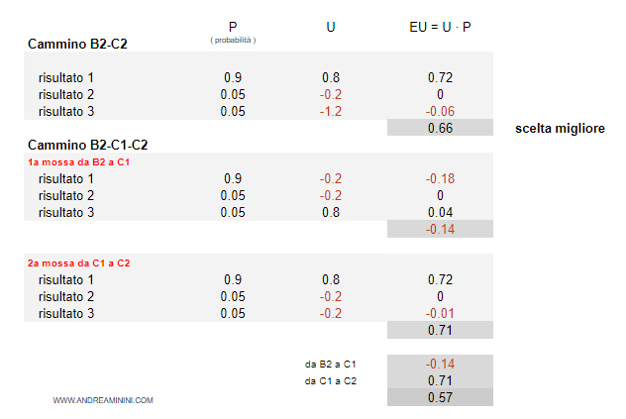This screenshot has width=626, height=419.
Task: Click the "da C1 a C2" summary label
Action: (331, 381)
